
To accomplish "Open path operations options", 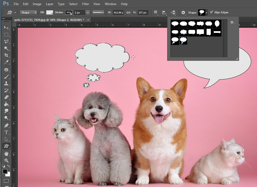I will coord(156,12).
